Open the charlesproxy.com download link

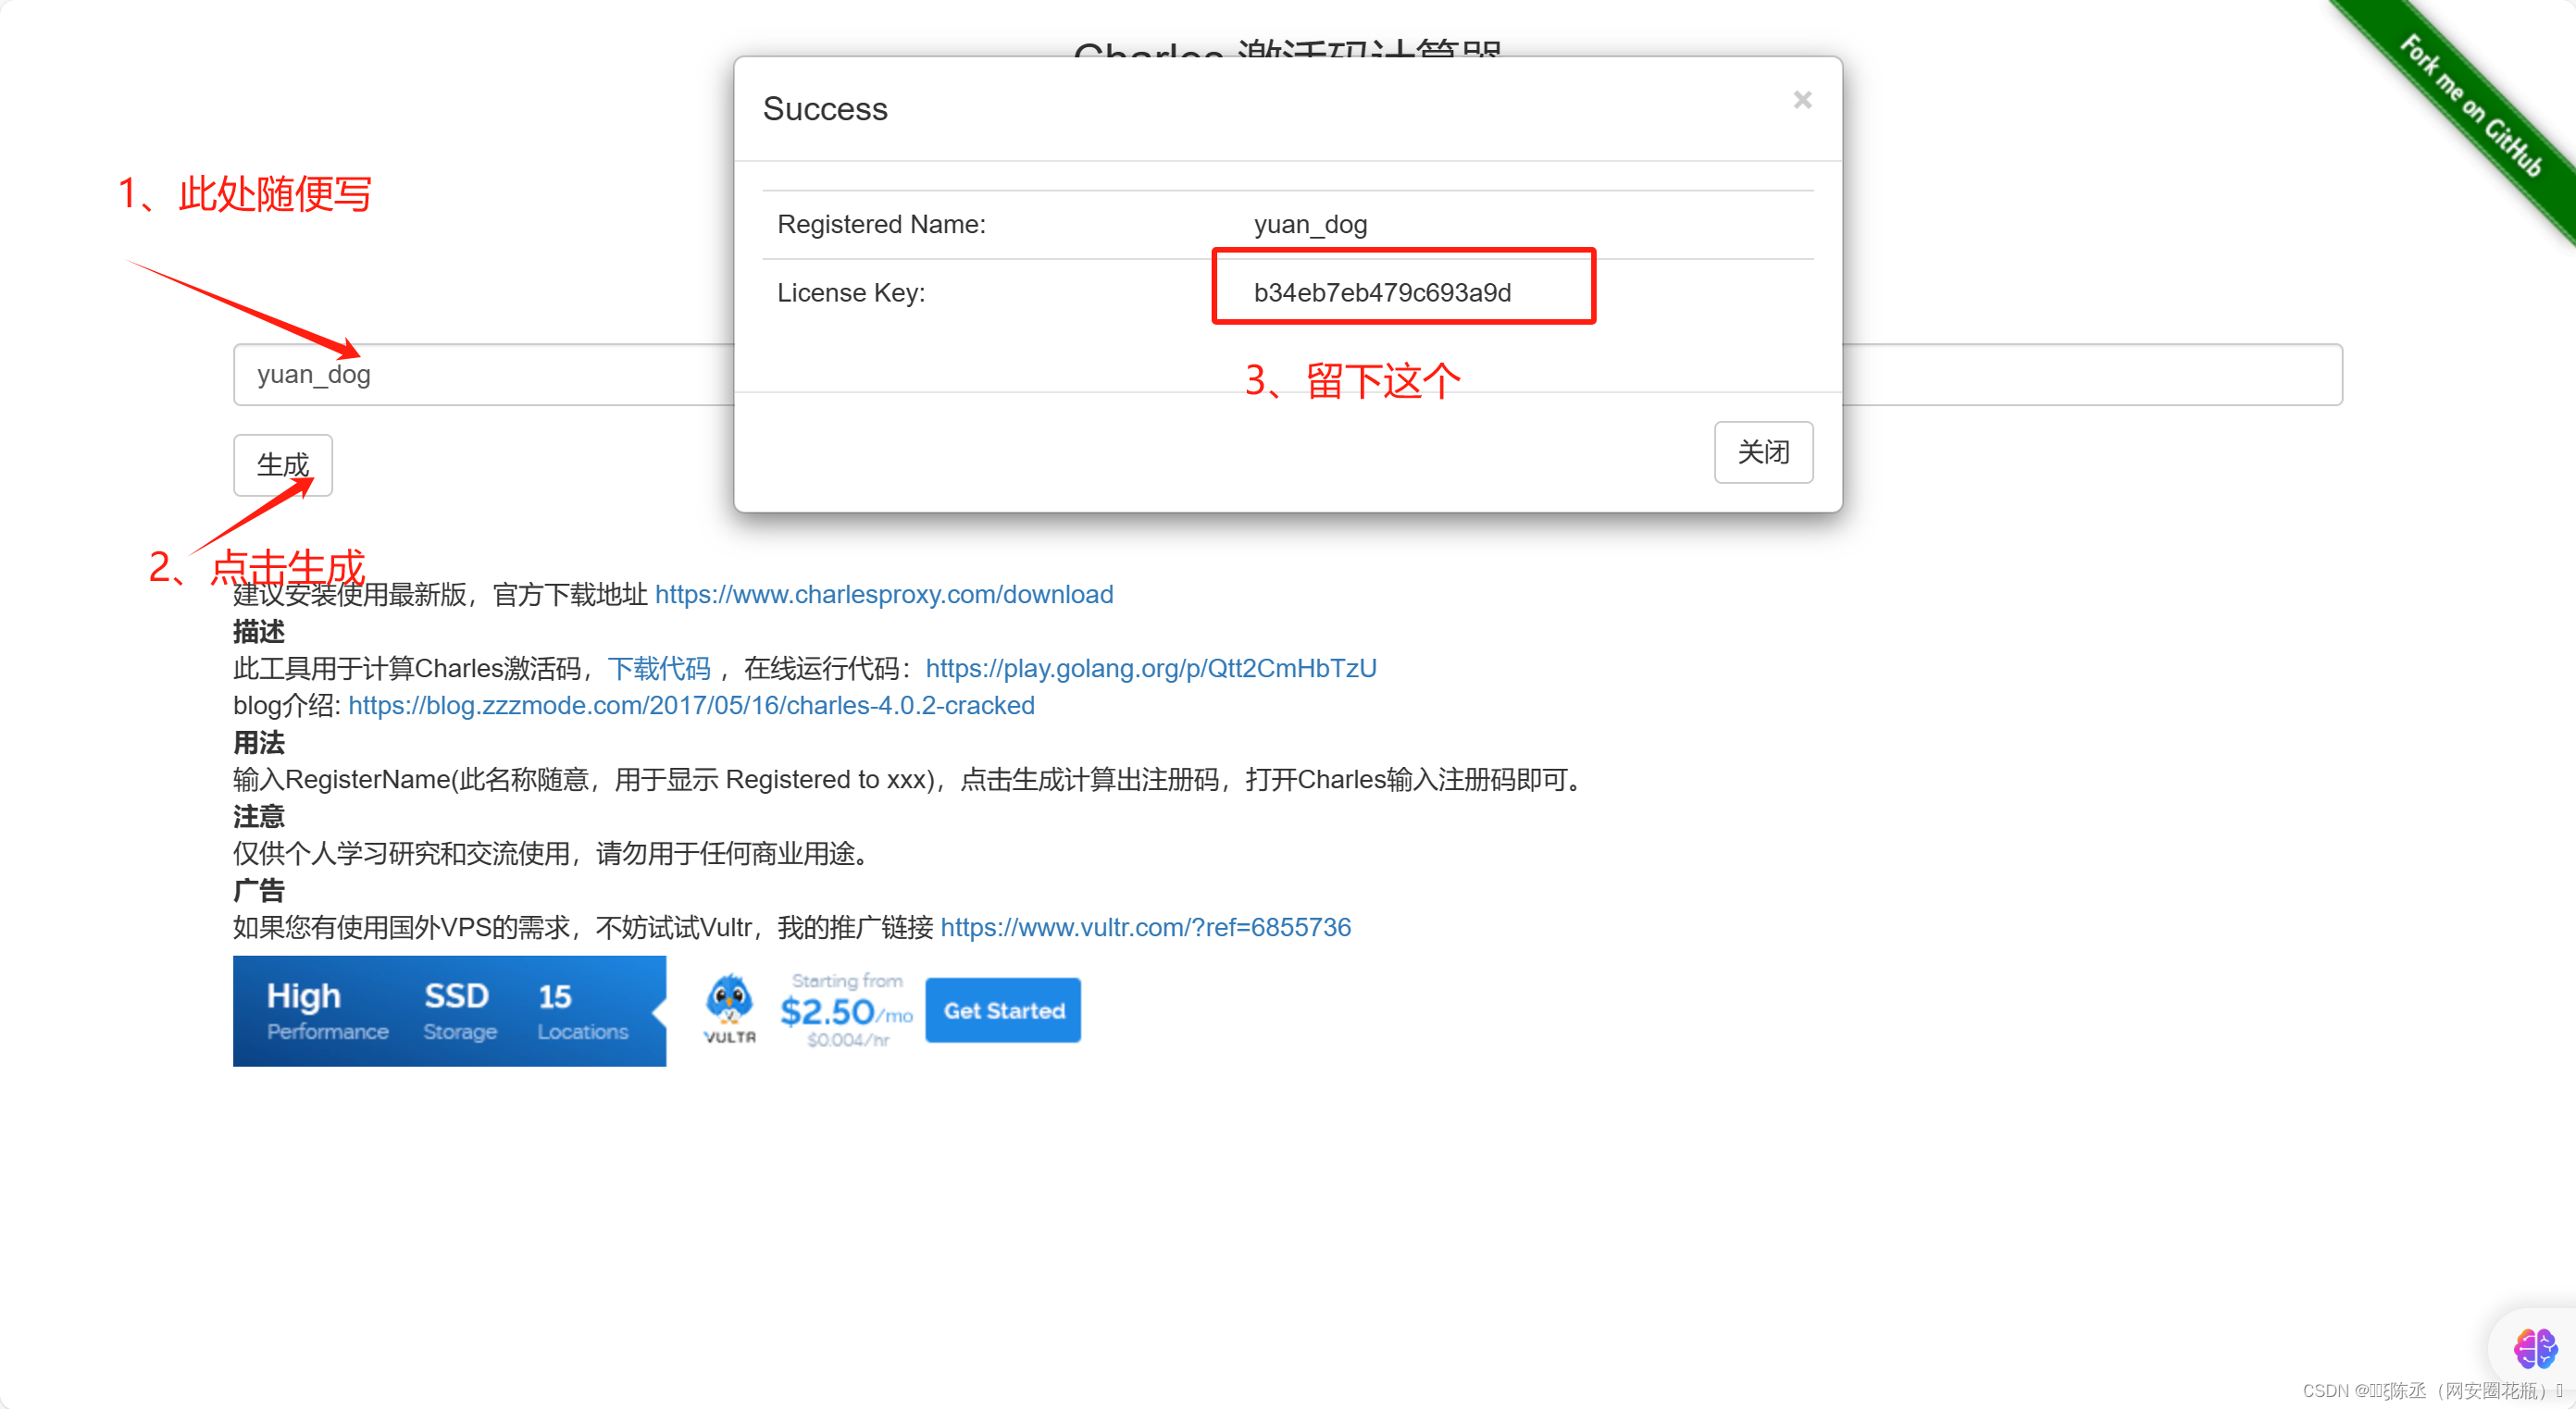click(x=884, y=595)
